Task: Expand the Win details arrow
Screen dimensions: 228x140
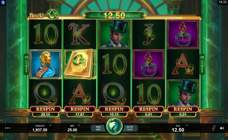Action: (x=187, y=125)
